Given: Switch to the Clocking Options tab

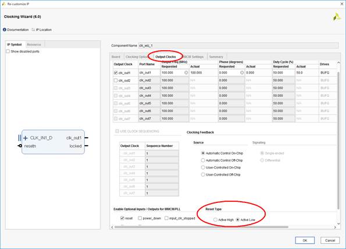Looking at the screenshot, I should click(x=137, y=57).
